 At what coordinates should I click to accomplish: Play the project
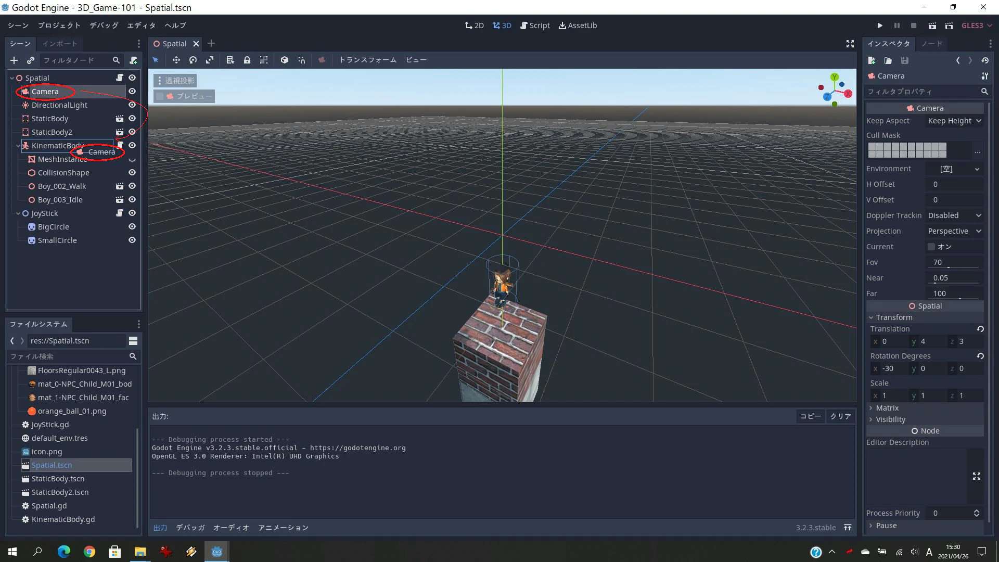coord(880,25)
